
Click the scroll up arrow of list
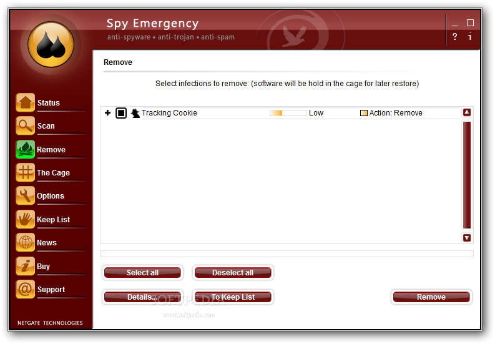tap(467, 112)
